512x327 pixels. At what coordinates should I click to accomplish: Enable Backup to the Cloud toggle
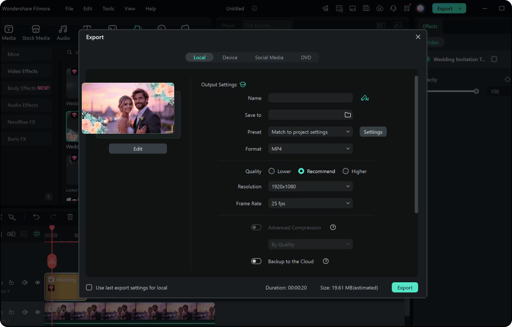256,262
